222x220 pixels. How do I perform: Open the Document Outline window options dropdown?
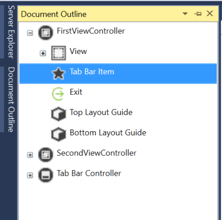185,14
